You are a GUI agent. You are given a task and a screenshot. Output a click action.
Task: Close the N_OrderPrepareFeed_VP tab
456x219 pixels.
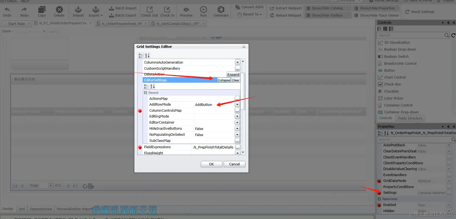tap(146, 24)
